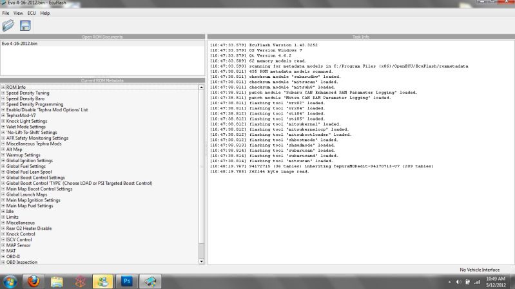515x289 pixels.
Task: Expand the Idle node
Action: pos(3,211)
